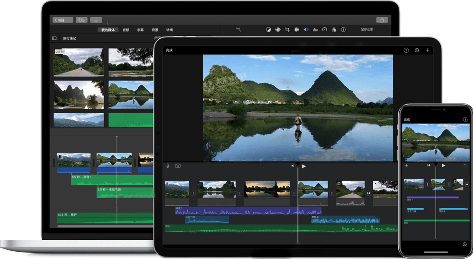This screenshot has width=473, height=259.
Task: Open color balance tool on MacBook
Action: (268, 30)
